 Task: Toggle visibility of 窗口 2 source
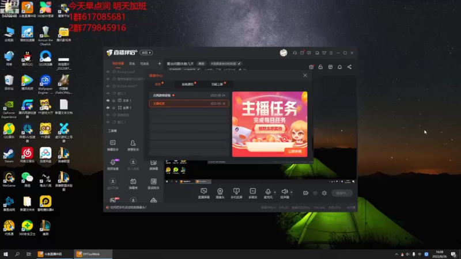coord(108,93)
